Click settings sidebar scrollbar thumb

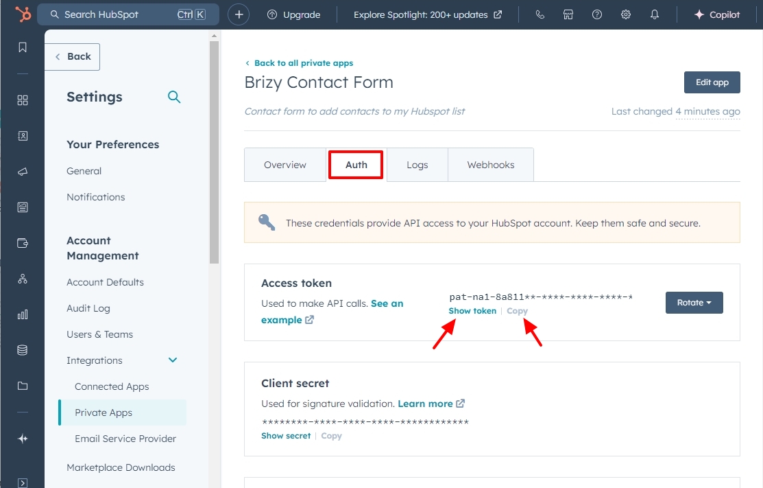coord(214,152)
